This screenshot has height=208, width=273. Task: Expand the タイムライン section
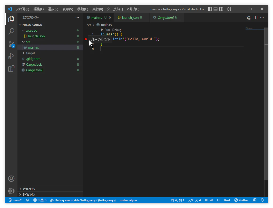click(50, 195)
